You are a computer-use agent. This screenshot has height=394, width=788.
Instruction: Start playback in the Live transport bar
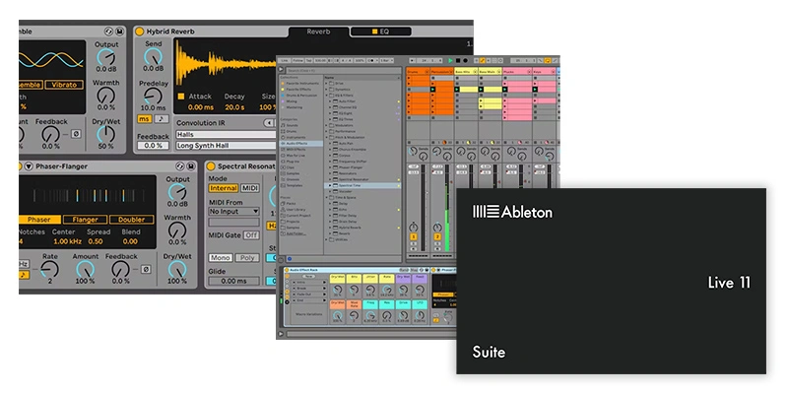click(x=450, y=61)
